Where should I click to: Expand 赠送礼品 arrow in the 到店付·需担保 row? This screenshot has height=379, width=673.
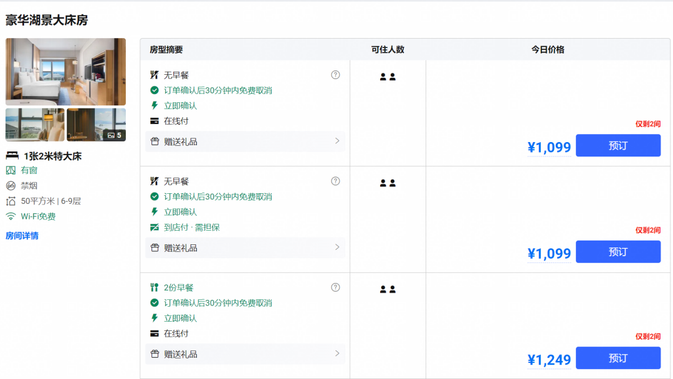(x=337, y=247)
